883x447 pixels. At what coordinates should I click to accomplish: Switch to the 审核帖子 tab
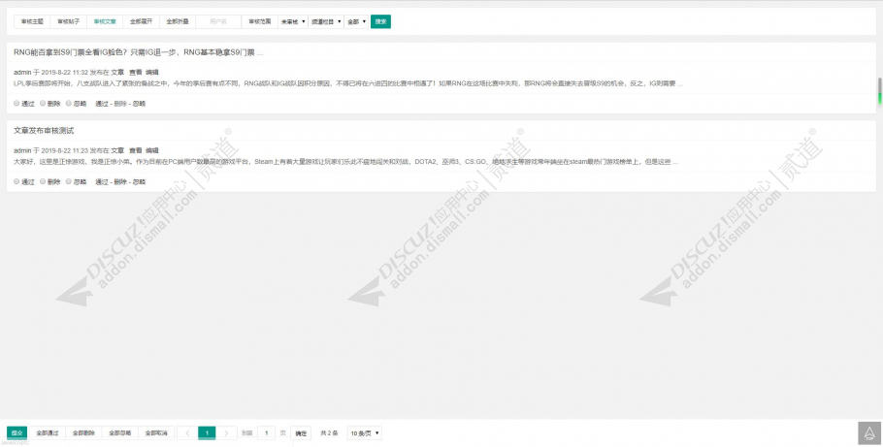click(x=69, y=21)
